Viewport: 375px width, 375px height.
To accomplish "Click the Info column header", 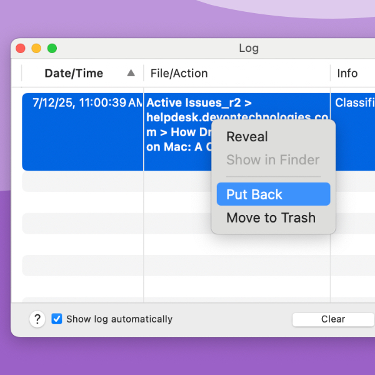I will coord(347,73).
